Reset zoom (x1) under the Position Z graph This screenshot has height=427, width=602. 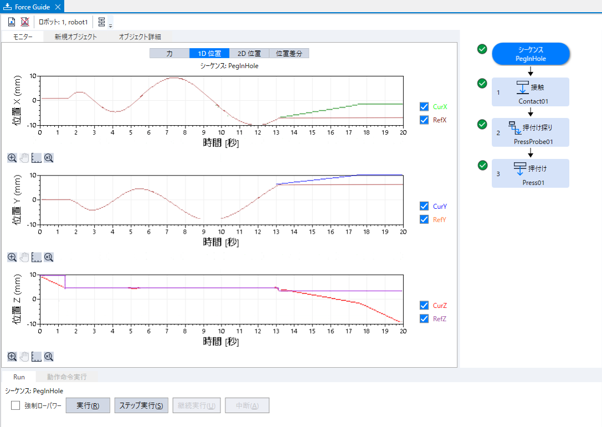coord(49,356)
